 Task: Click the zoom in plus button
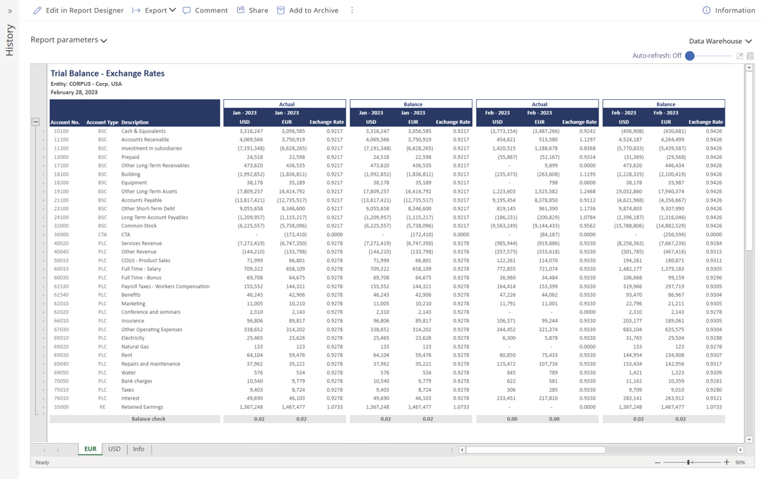[x=726, y=462]
